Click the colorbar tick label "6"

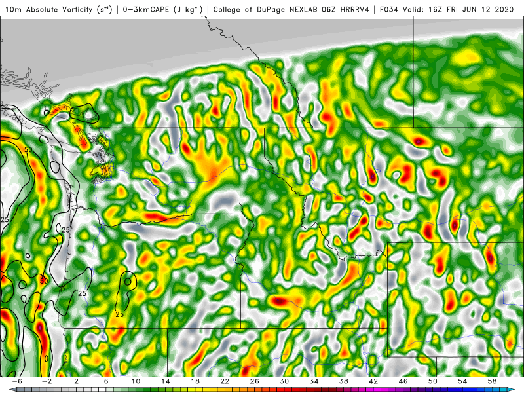pyautogui.click(x=106, y=381)
